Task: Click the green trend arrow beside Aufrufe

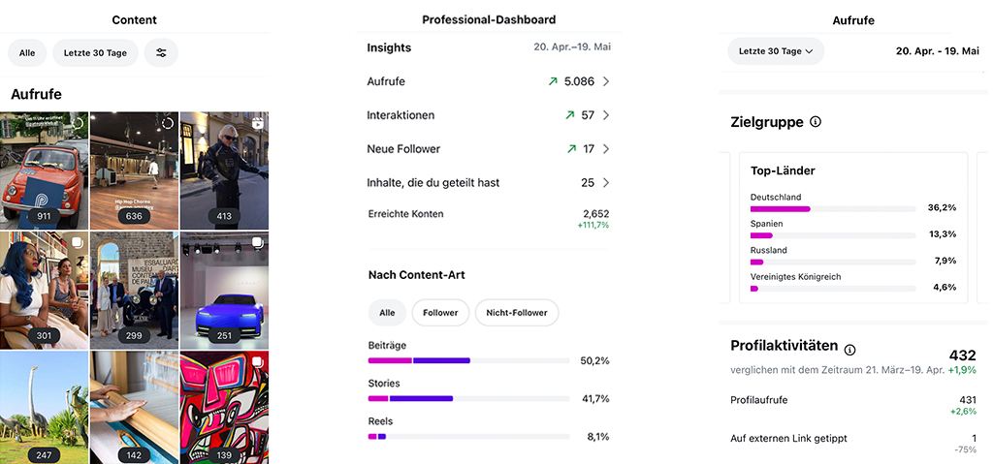Action: [x=554, y=81]
